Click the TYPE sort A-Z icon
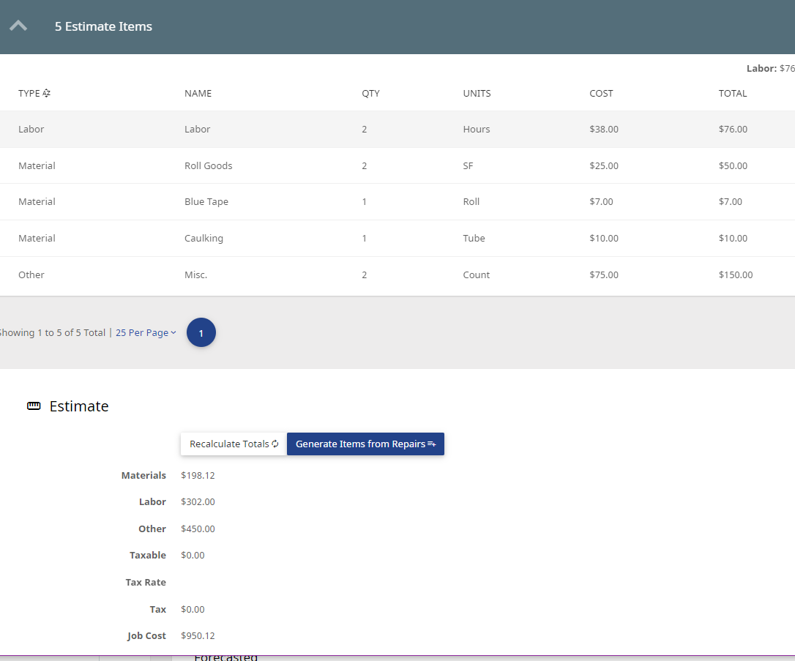The height and width of the screenshot is (661, 795). tap(46, 93)
